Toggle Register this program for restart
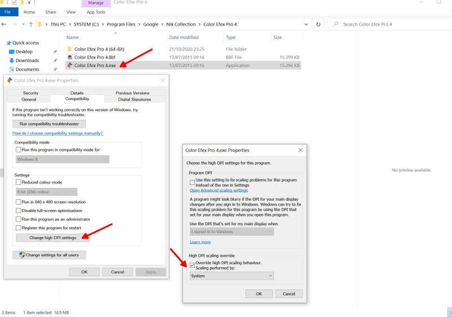The width and height of the screenshot is (452, 317). 19,228
